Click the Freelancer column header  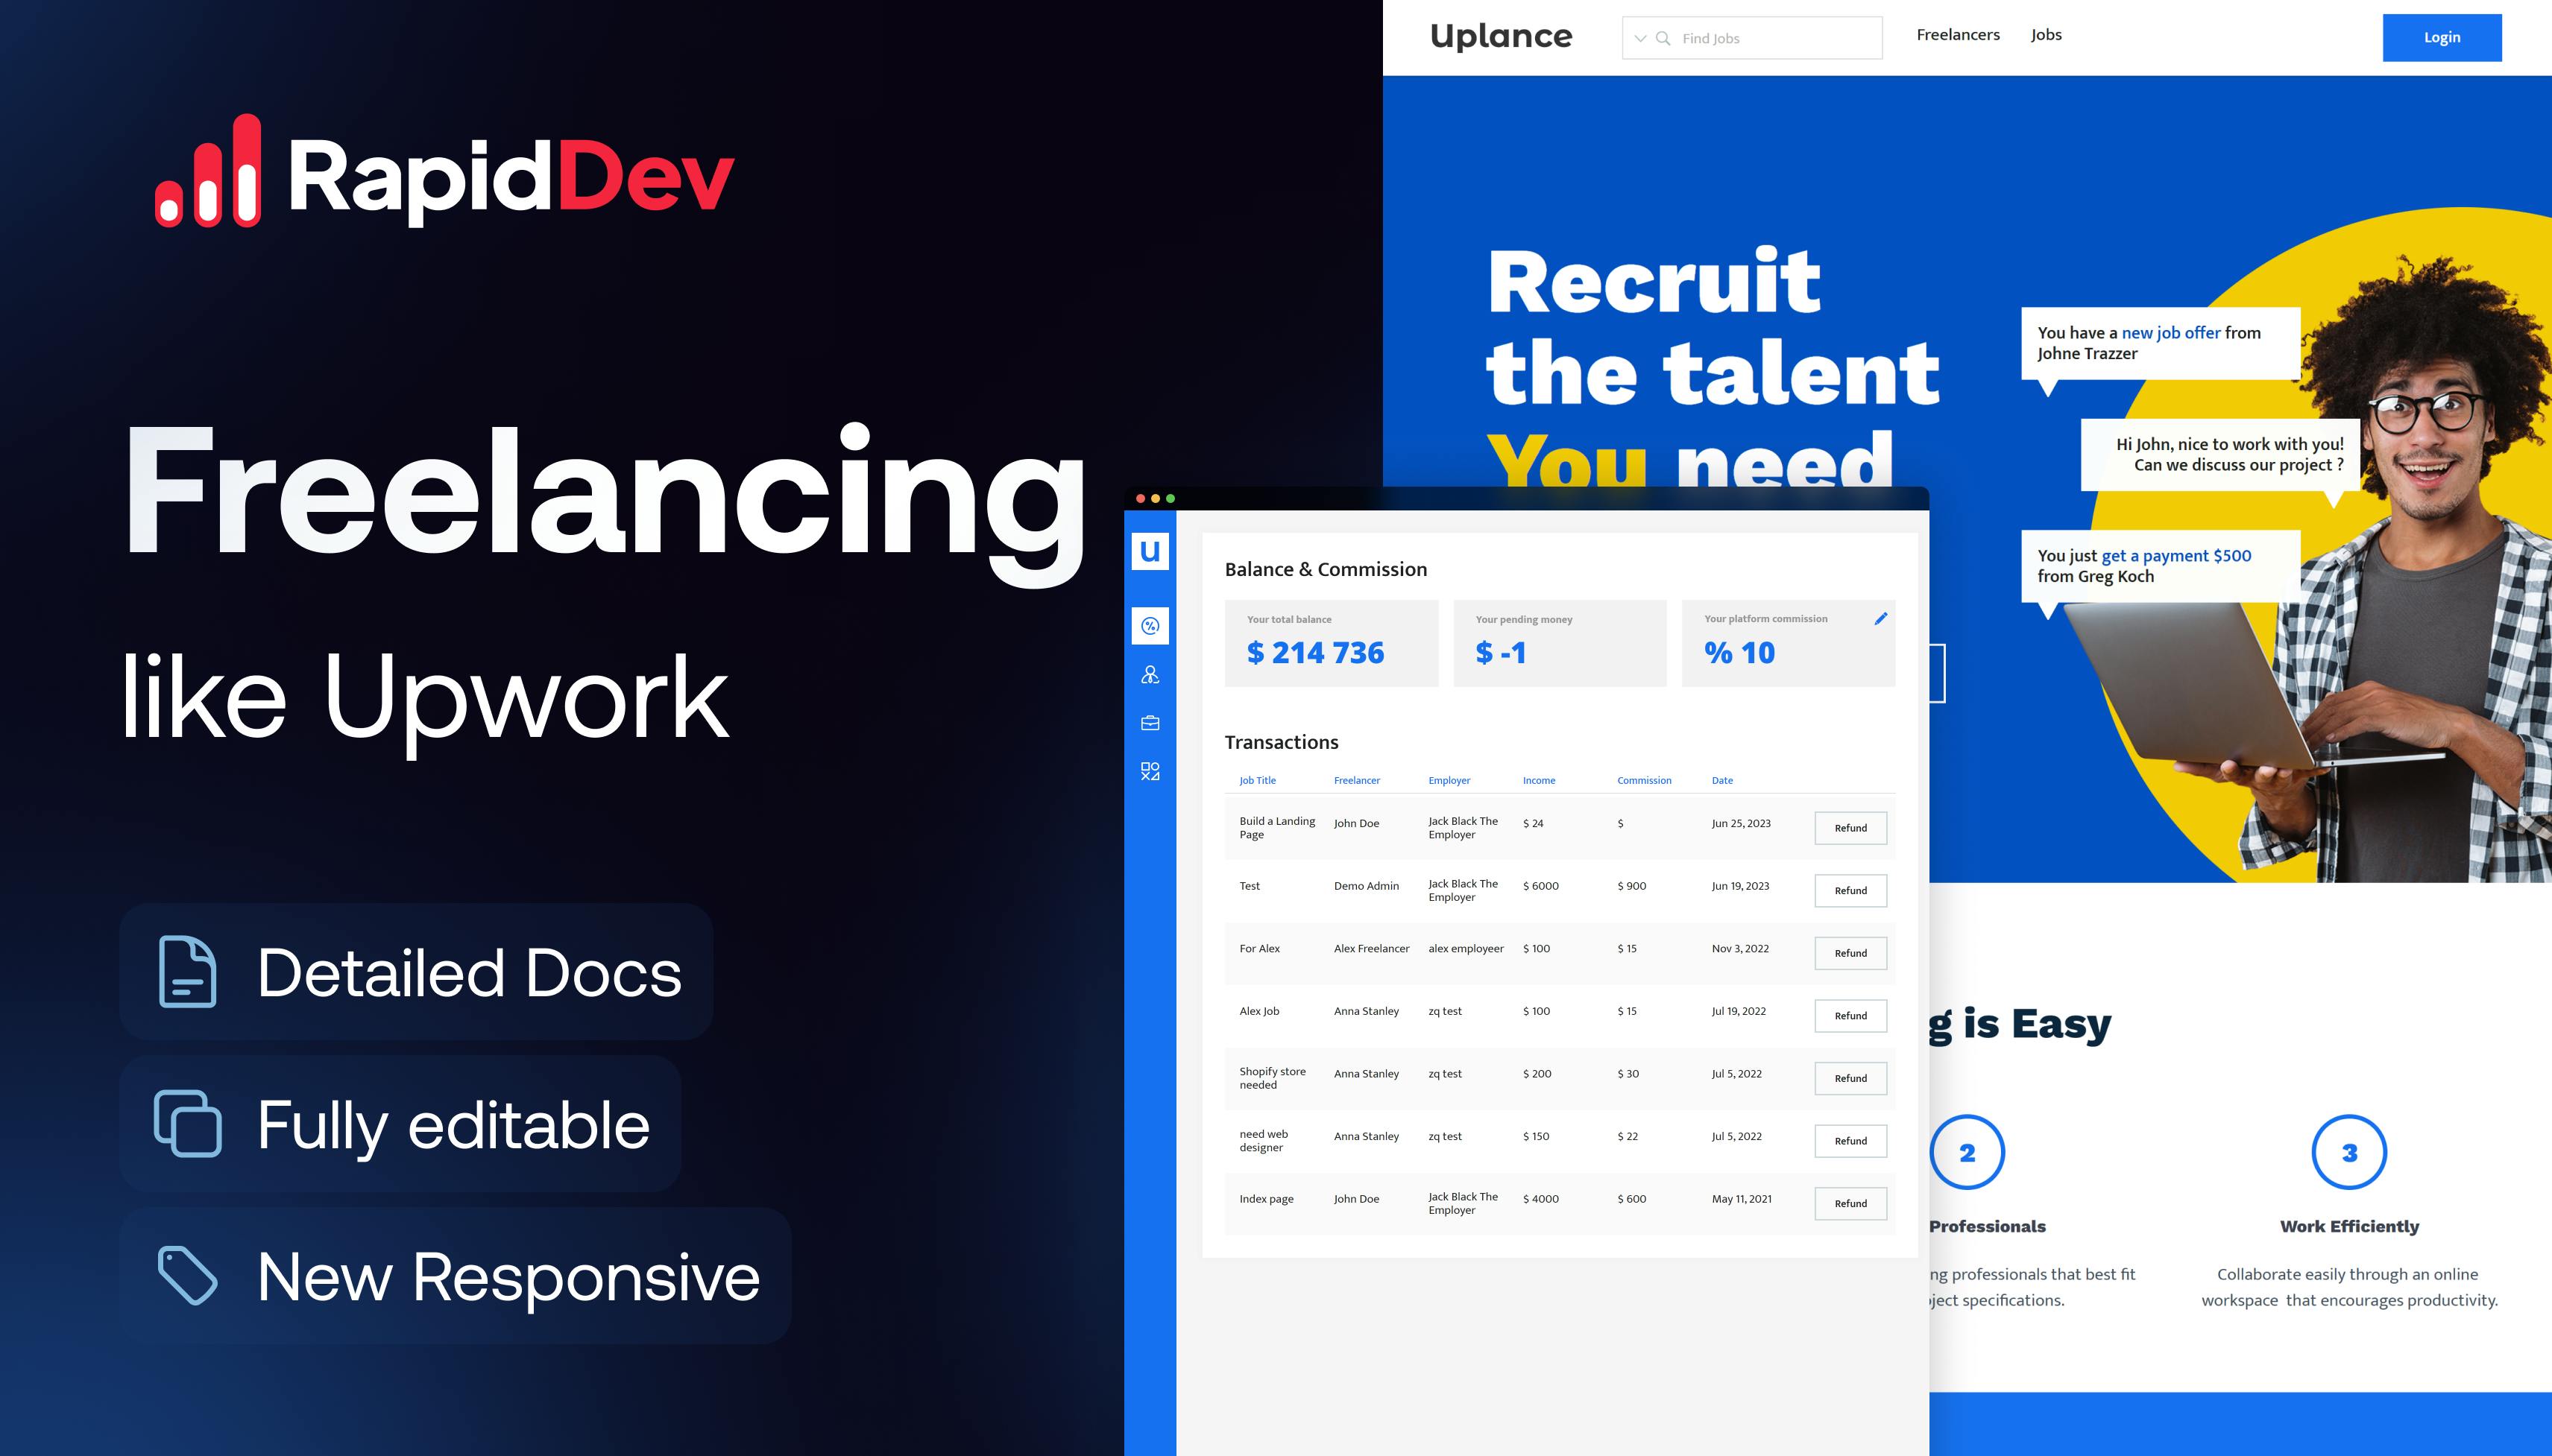click(x=1357, y=781)
